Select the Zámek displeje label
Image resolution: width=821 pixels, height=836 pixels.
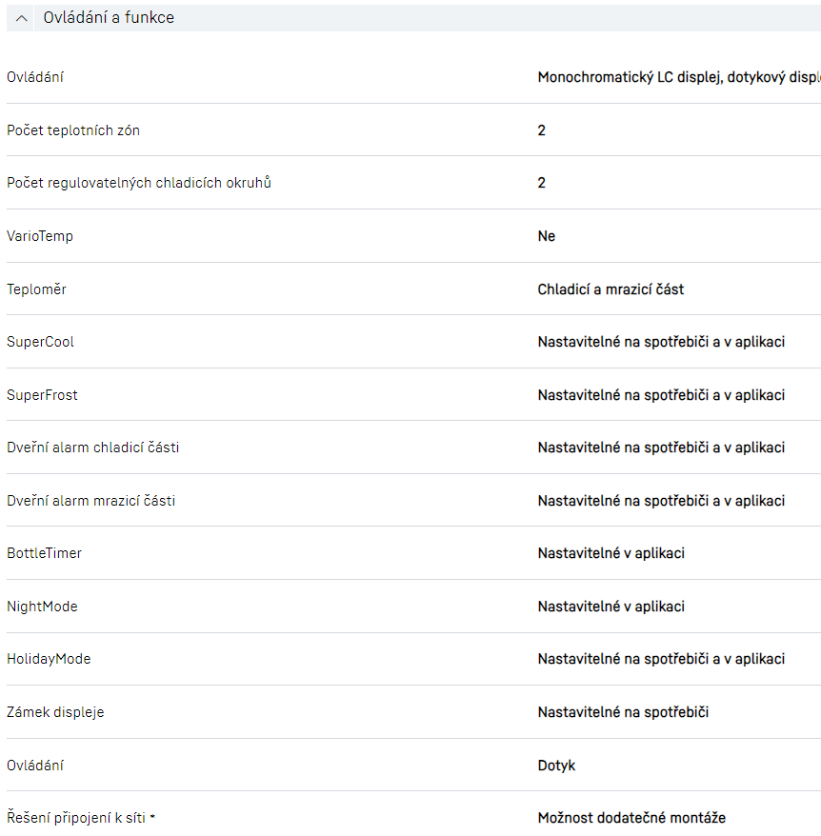[x=55, y=712]
